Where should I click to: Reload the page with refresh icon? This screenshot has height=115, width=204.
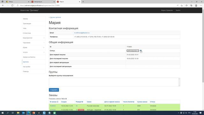click(x=12, y=5)
